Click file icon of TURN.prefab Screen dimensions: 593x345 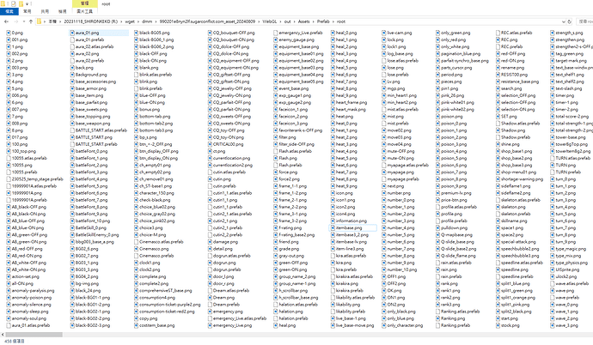click(552, 172)
